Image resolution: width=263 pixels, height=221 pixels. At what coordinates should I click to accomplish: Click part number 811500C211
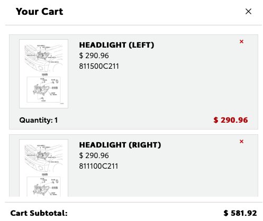[99, 66]
